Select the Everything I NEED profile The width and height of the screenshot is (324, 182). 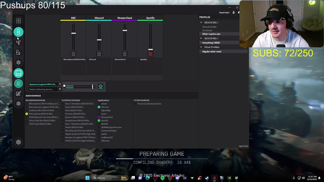coord(211,43)
